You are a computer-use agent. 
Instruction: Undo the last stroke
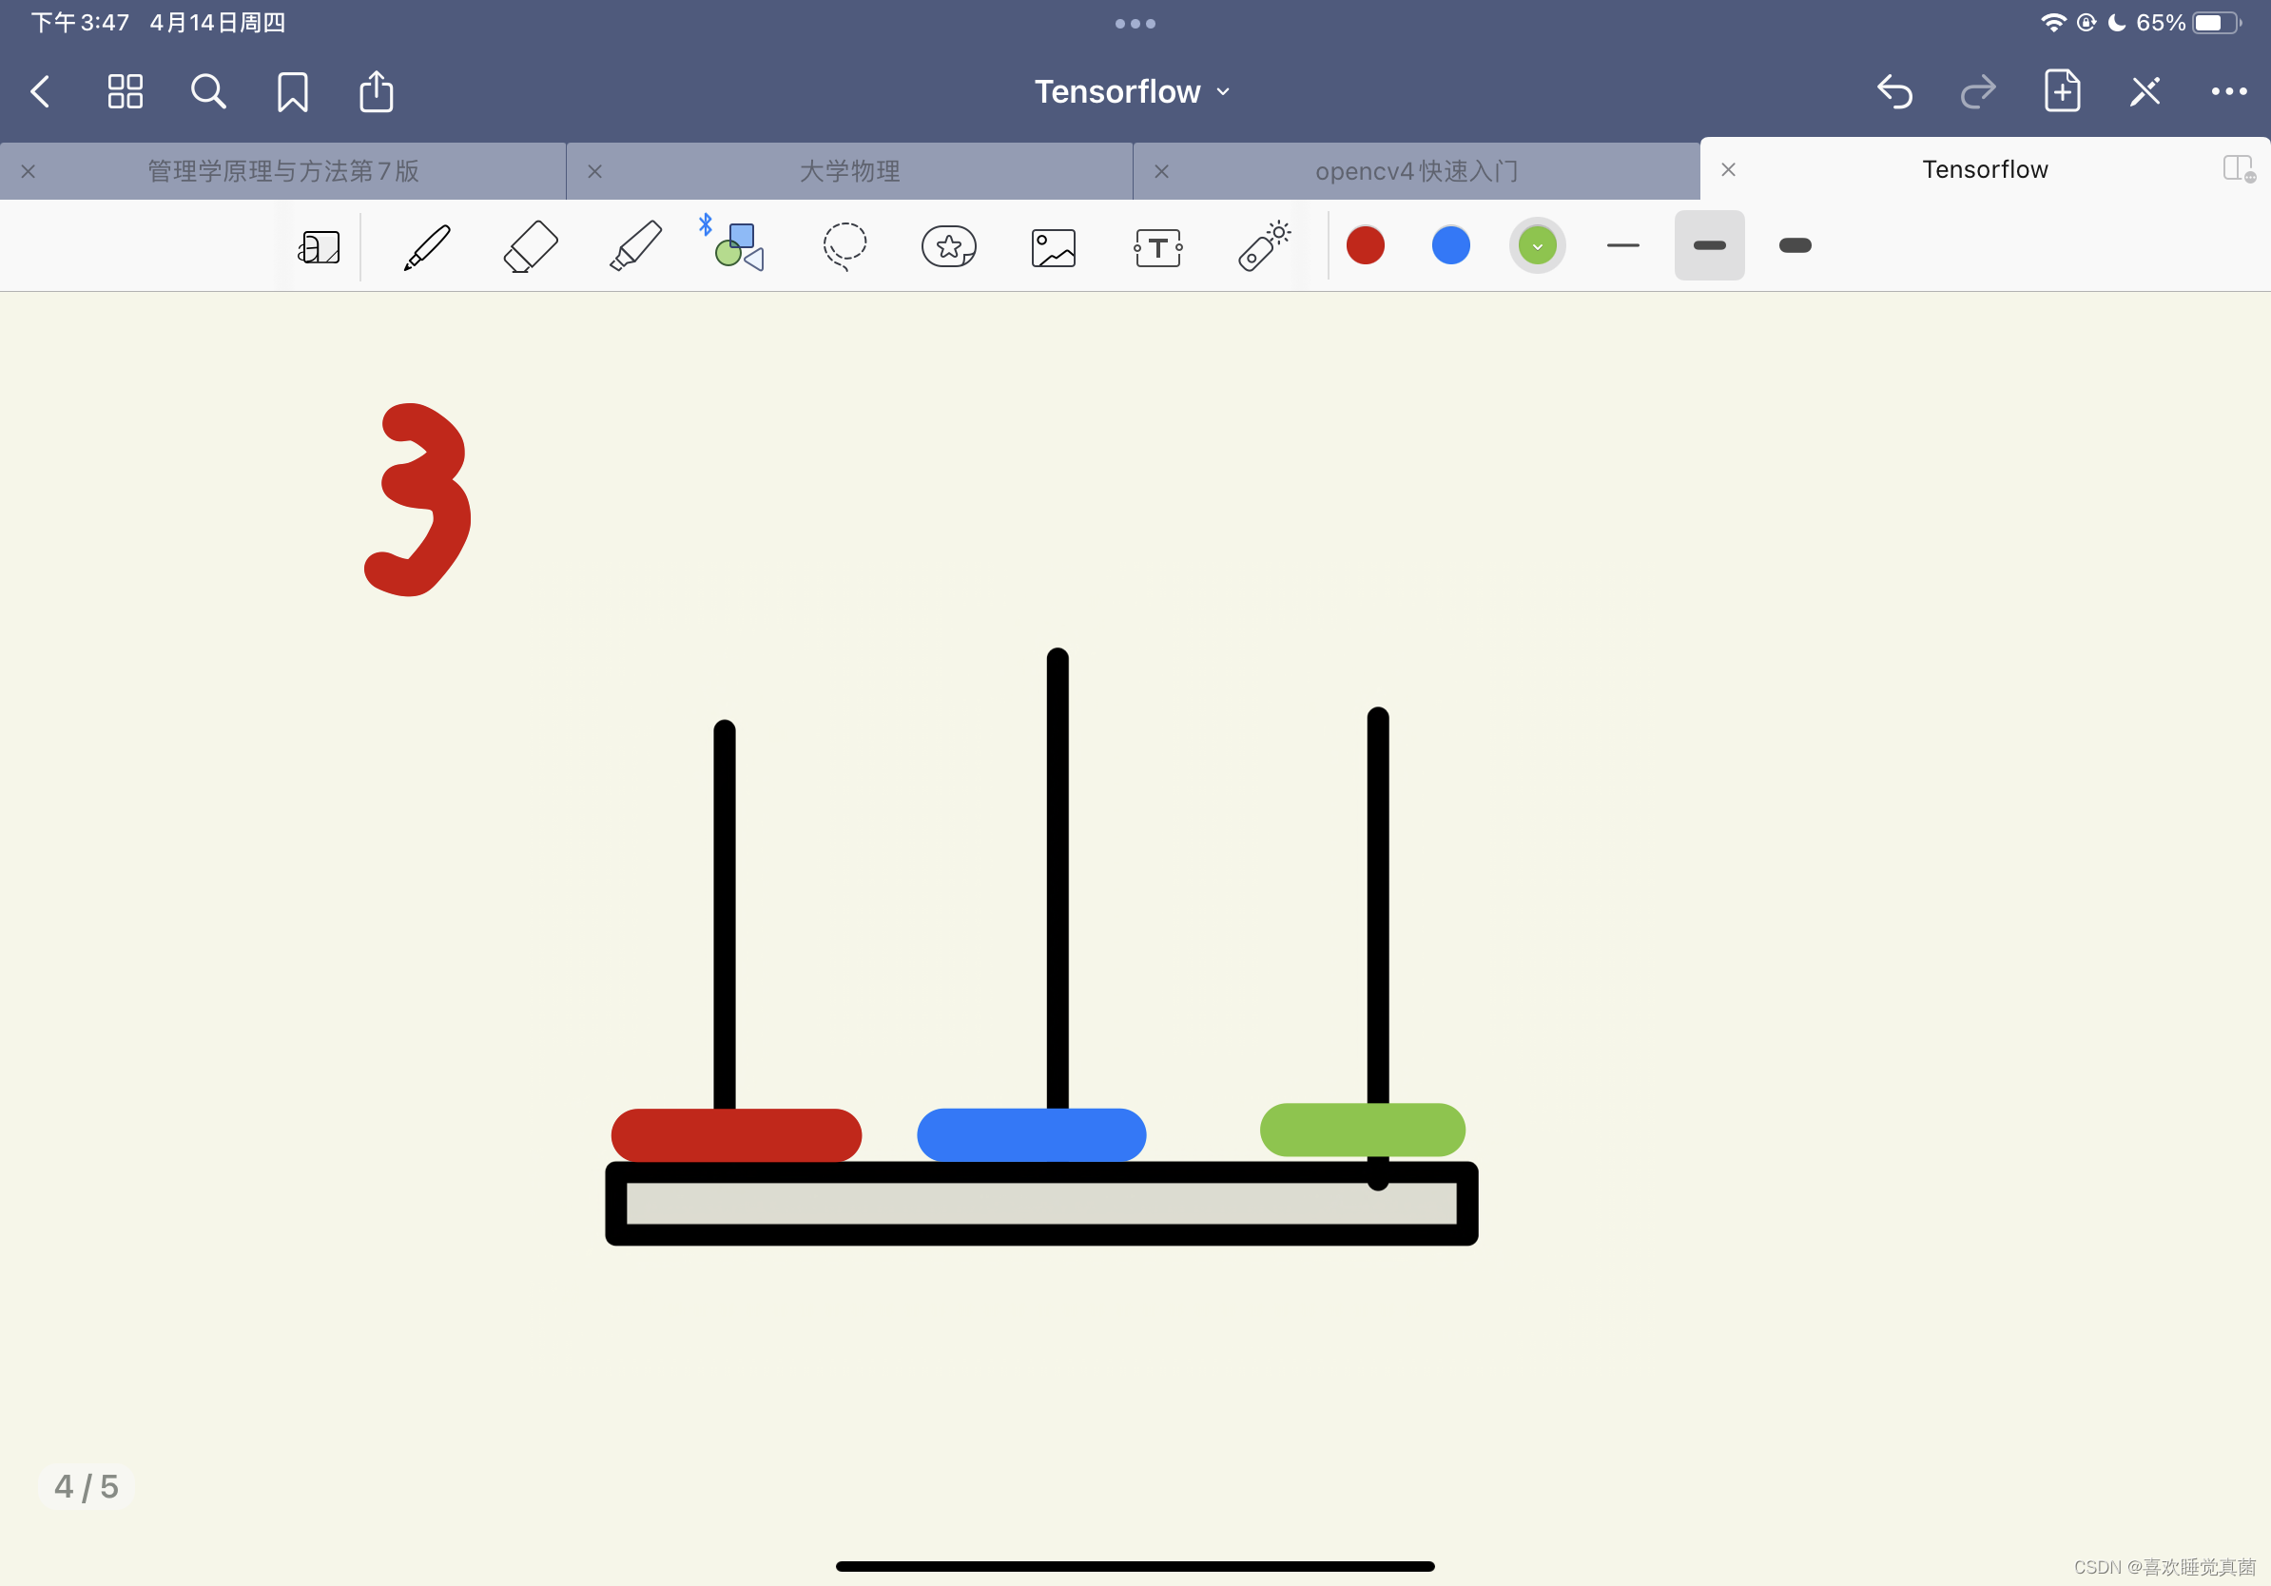[x=1894, y=92]
